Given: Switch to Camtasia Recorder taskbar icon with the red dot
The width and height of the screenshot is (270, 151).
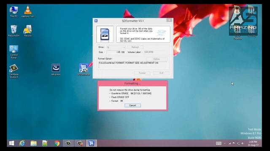Looking at the screenshot, I should (80, 143).
